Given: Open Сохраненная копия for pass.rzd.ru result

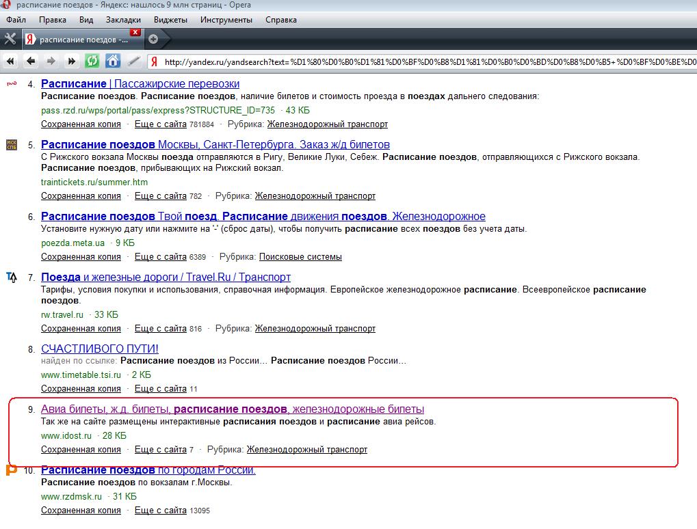Looking at the screenshot, I should coord(81,124).
